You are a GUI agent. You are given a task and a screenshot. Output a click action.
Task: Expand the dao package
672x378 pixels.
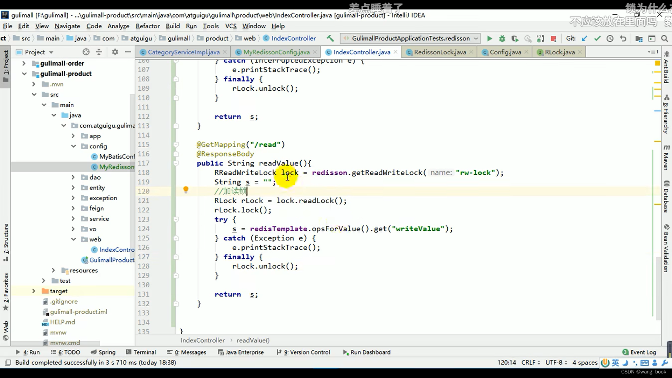pyautogui.click(x=73, y=177)
